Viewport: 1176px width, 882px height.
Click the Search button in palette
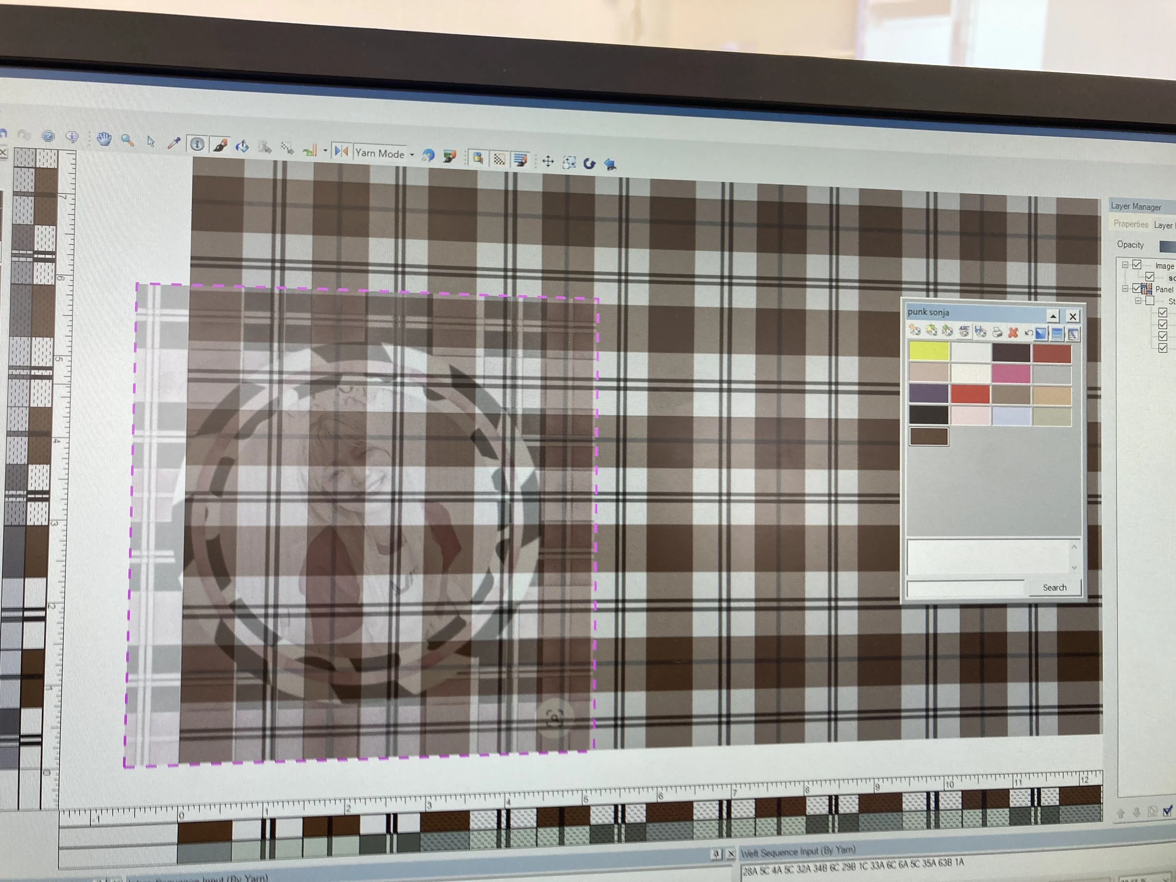tap(1054, 588)
